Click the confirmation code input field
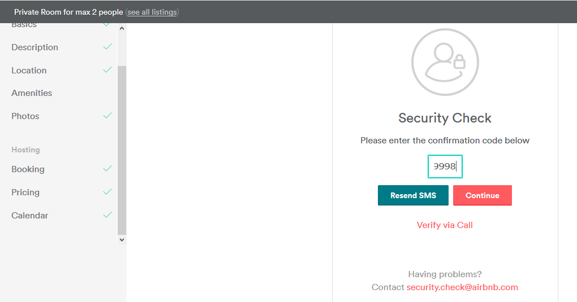This screenshot has width=577, height=302. (x=445, y=167)
